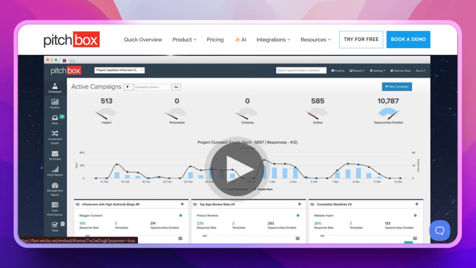The height and width of the screenshot is (268, 476).
Task: Open Address Book in app header
Action: (x=400, y=71)
